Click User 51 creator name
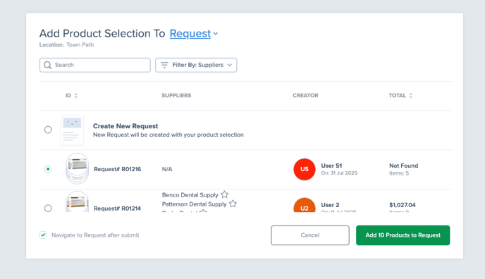The width and height of the screenshot is (485, 279). pos(331,166)
